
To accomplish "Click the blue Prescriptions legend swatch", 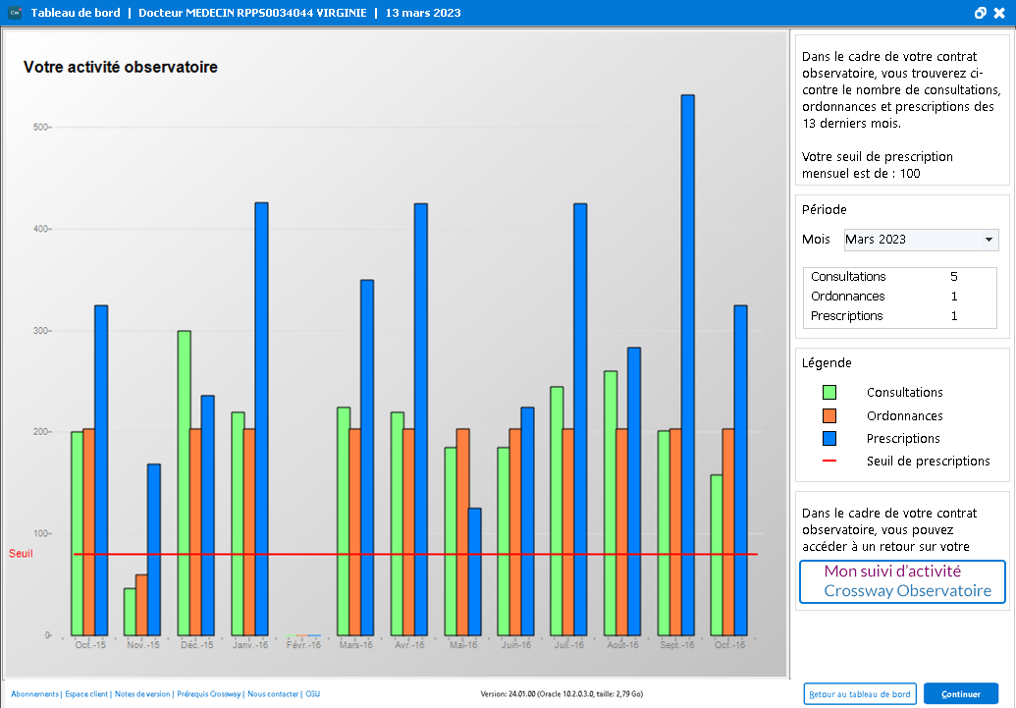I will (x=829, y=439).
